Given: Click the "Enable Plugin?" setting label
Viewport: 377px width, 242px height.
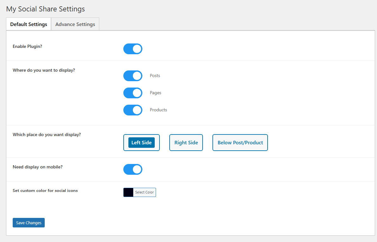Looking at the screenshot, I should click(27, 46).
